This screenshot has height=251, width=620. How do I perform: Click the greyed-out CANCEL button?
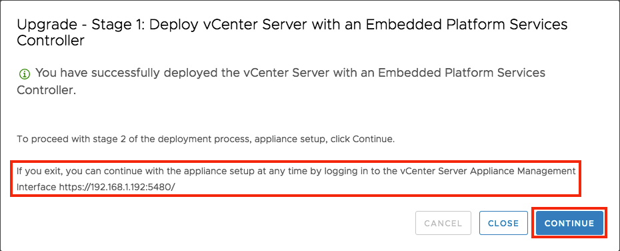click(x=443, y=223)
